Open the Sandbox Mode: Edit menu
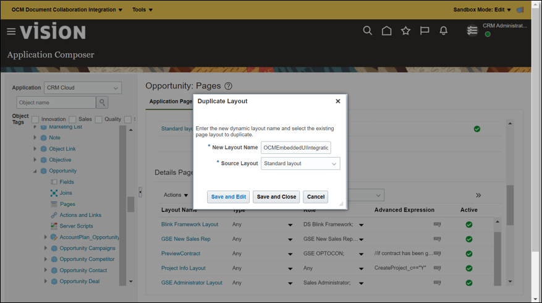The height and width of the screenshot is (303, 542). point(482,10)
